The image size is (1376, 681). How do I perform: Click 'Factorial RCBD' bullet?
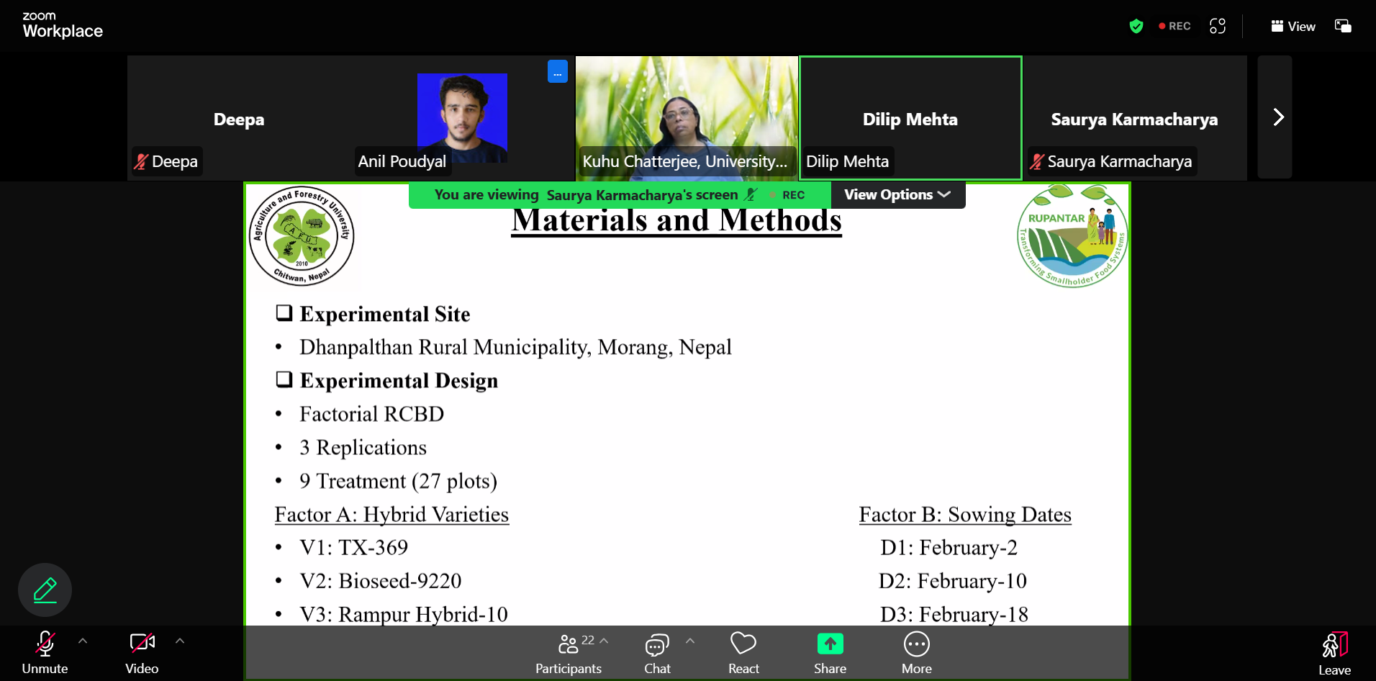(371, 415)
